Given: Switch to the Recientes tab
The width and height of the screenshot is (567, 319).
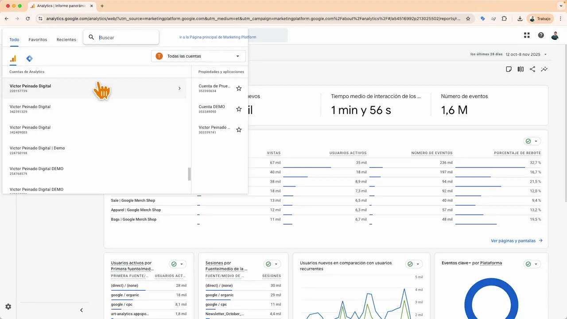Looking at the screenshot, I should 66,39.
